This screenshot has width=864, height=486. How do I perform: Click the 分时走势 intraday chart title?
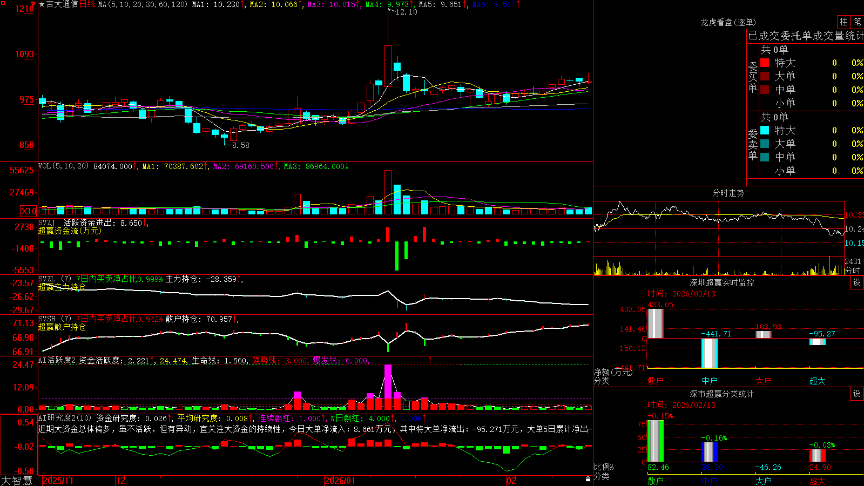click(728, 193)
